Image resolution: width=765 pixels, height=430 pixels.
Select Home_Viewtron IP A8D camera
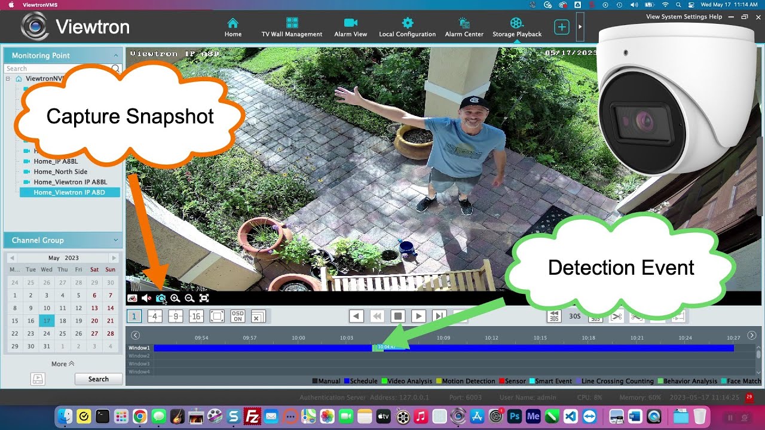point(69,192)
